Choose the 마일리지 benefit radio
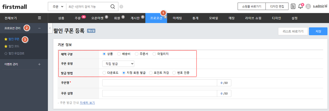 [x=154, y=54]
